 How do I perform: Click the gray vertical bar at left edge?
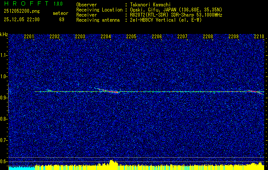click(8, 98)
